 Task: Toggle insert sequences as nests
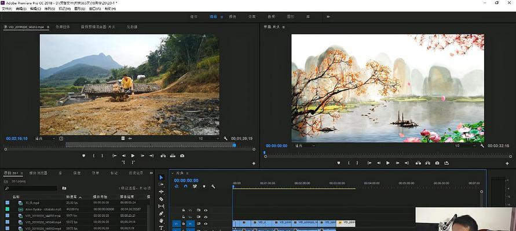pyautogui.click(x=177, y=187)
